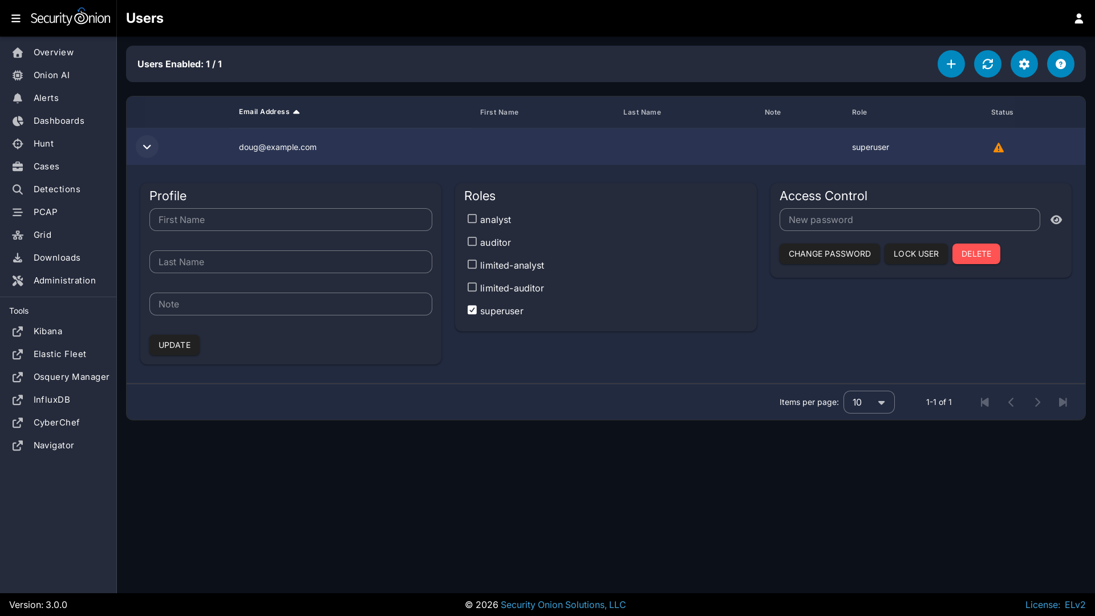
Task: Enable the analyst role checkbox
Action: 472,219
